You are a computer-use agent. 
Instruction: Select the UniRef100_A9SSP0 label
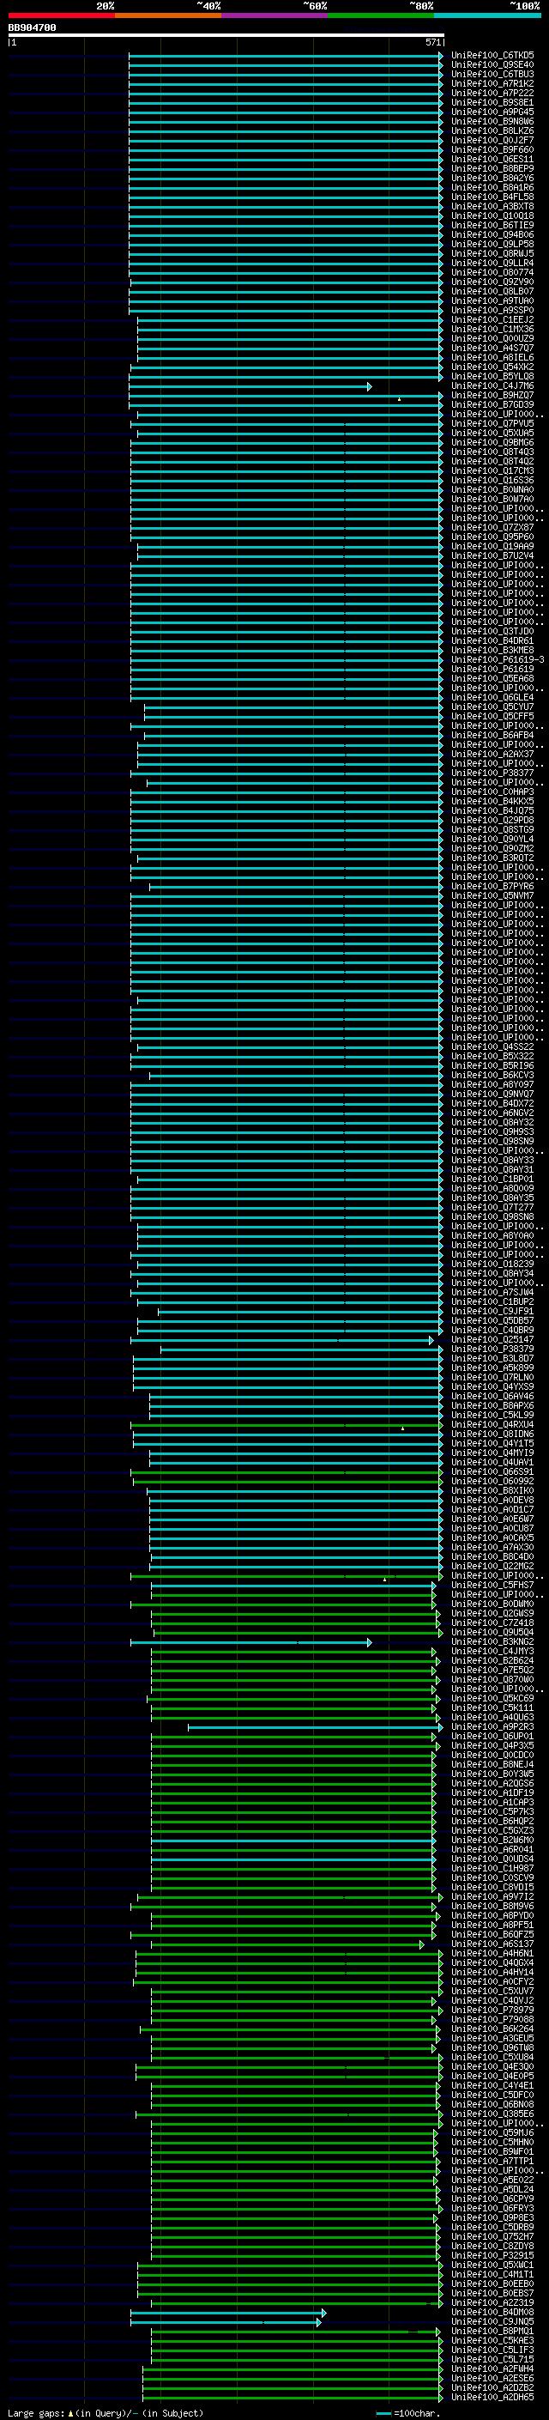492,310
